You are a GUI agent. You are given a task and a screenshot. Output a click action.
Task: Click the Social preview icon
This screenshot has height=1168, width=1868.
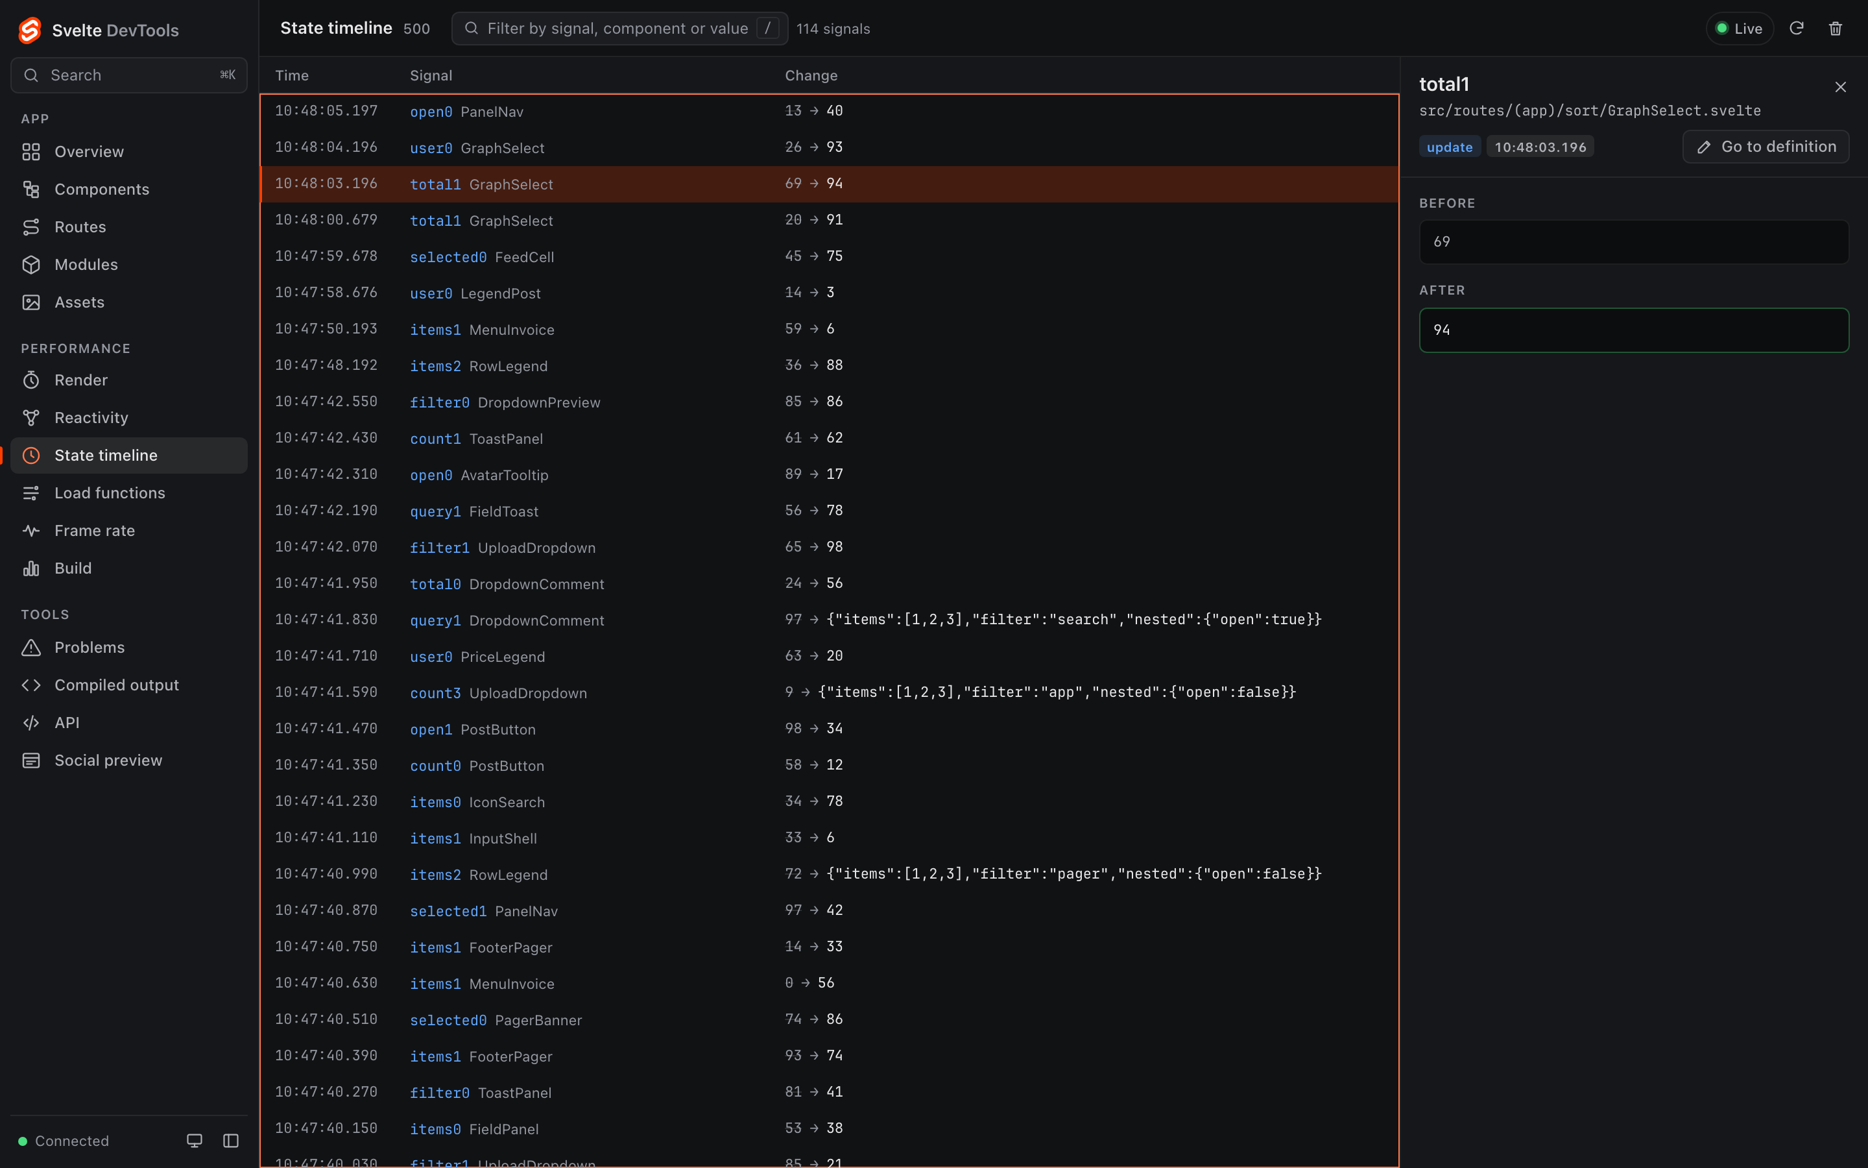[31, 760]
